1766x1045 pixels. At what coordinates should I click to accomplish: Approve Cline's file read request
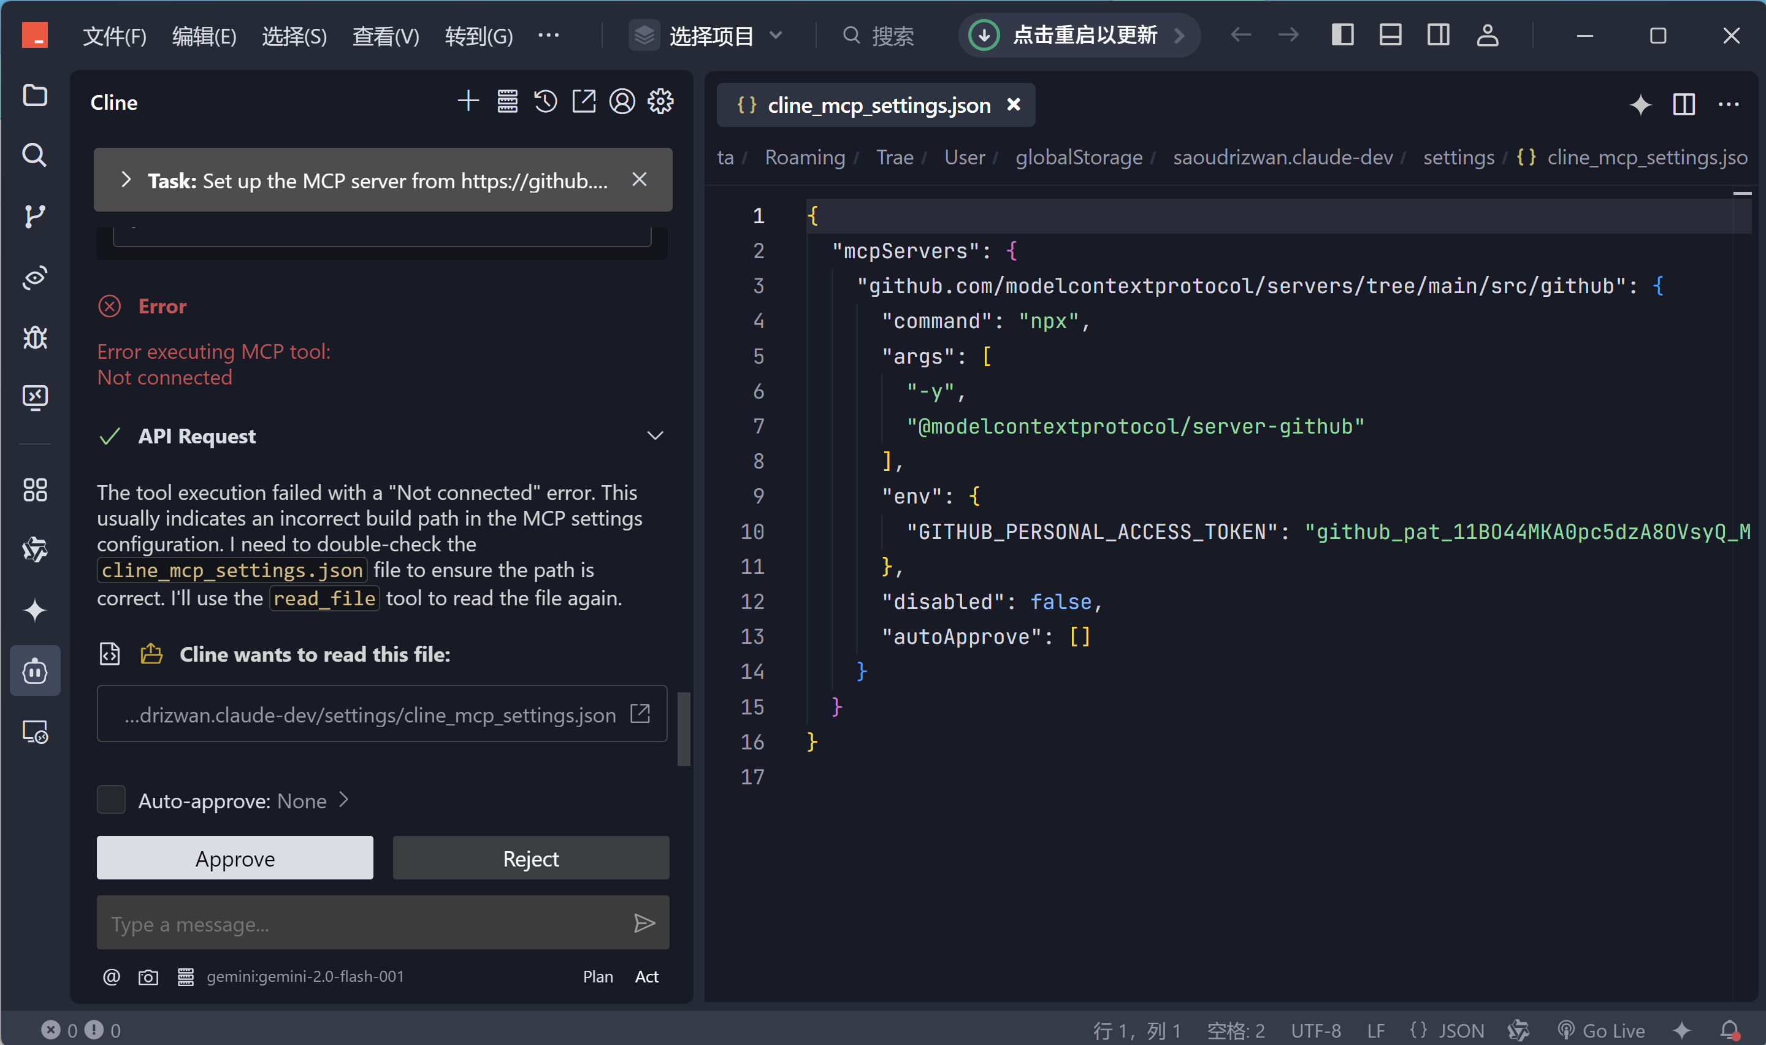click(235, 859)
